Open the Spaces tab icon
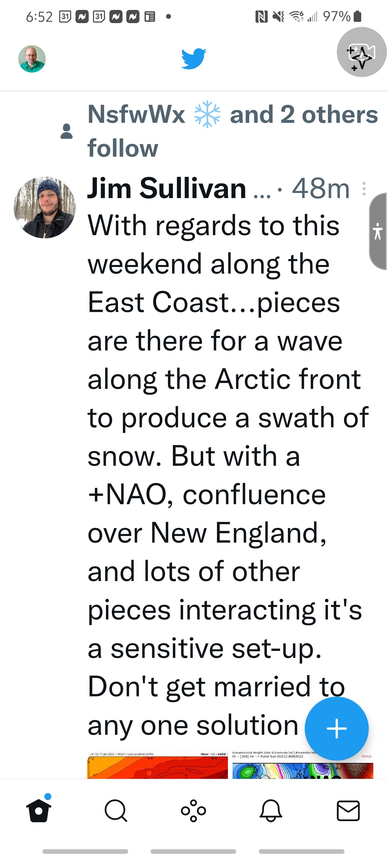The image size is (387, 860). click(193, 811)
